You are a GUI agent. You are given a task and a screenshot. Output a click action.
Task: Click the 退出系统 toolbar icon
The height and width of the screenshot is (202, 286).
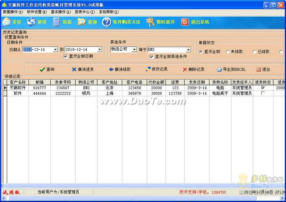point(184,22)
